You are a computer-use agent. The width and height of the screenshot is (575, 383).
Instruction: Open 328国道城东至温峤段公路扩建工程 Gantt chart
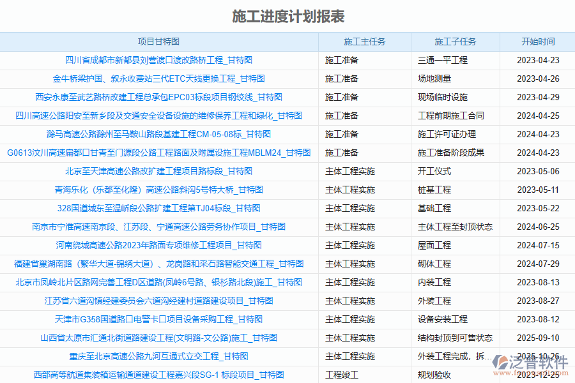click(x=160, y=207)
